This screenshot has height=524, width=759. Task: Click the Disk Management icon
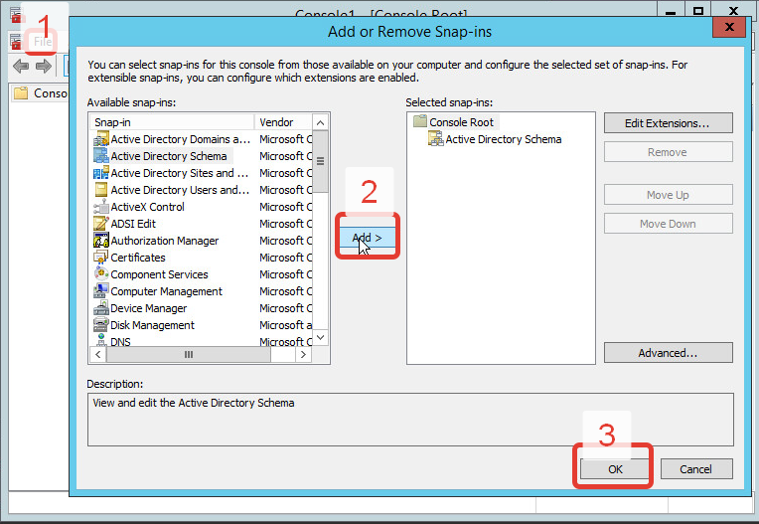click(101, 325)
